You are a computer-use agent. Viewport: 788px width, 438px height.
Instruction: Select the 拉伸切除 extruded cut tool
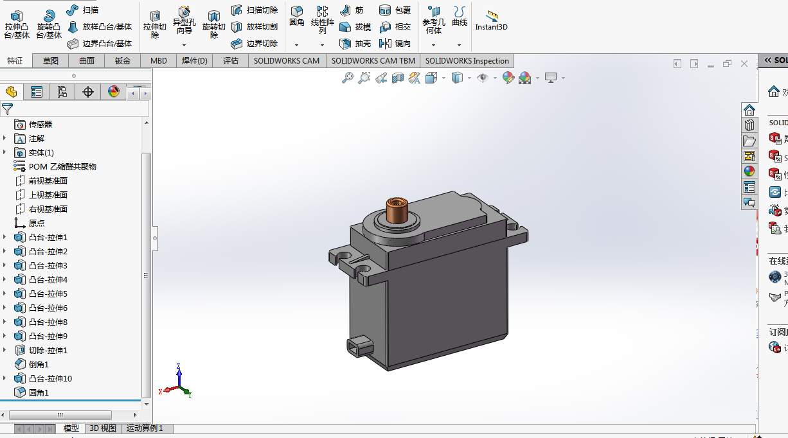pyautogui.click(x=155, y=24)
